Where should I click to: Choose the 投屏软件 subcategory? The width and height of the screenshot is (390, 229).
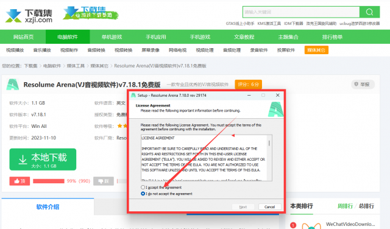(286, 50)
